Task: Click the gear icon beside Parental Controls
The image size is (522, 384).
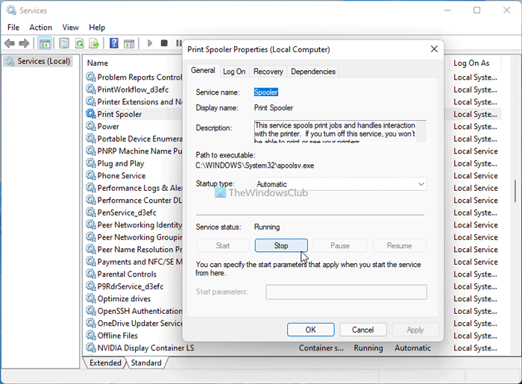Action: click(90, 274)
